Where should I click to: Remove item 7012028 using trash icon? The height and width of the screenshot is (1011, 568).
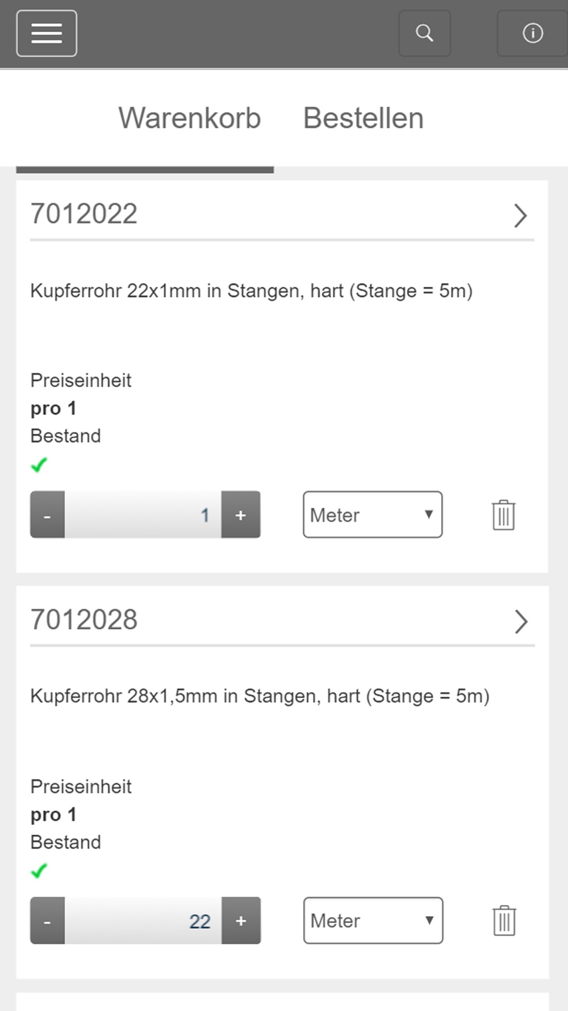[x=504, y=921]
